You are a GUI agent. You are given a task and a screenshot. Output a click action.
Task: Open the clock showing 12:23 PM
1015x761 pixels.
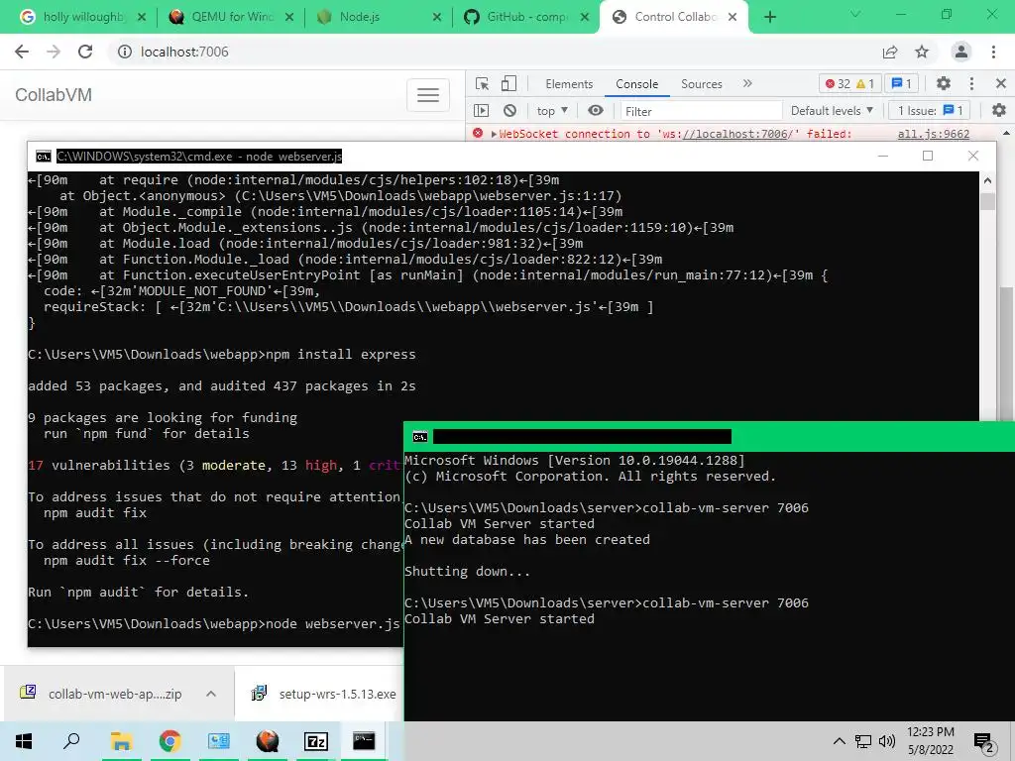tap(930, 741)
